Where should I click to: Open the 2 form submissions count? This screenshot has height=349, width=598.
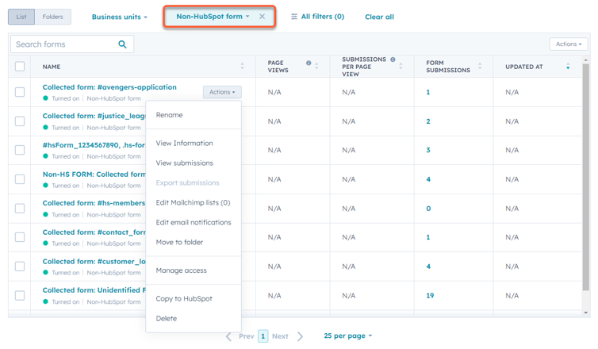[428, 121]
